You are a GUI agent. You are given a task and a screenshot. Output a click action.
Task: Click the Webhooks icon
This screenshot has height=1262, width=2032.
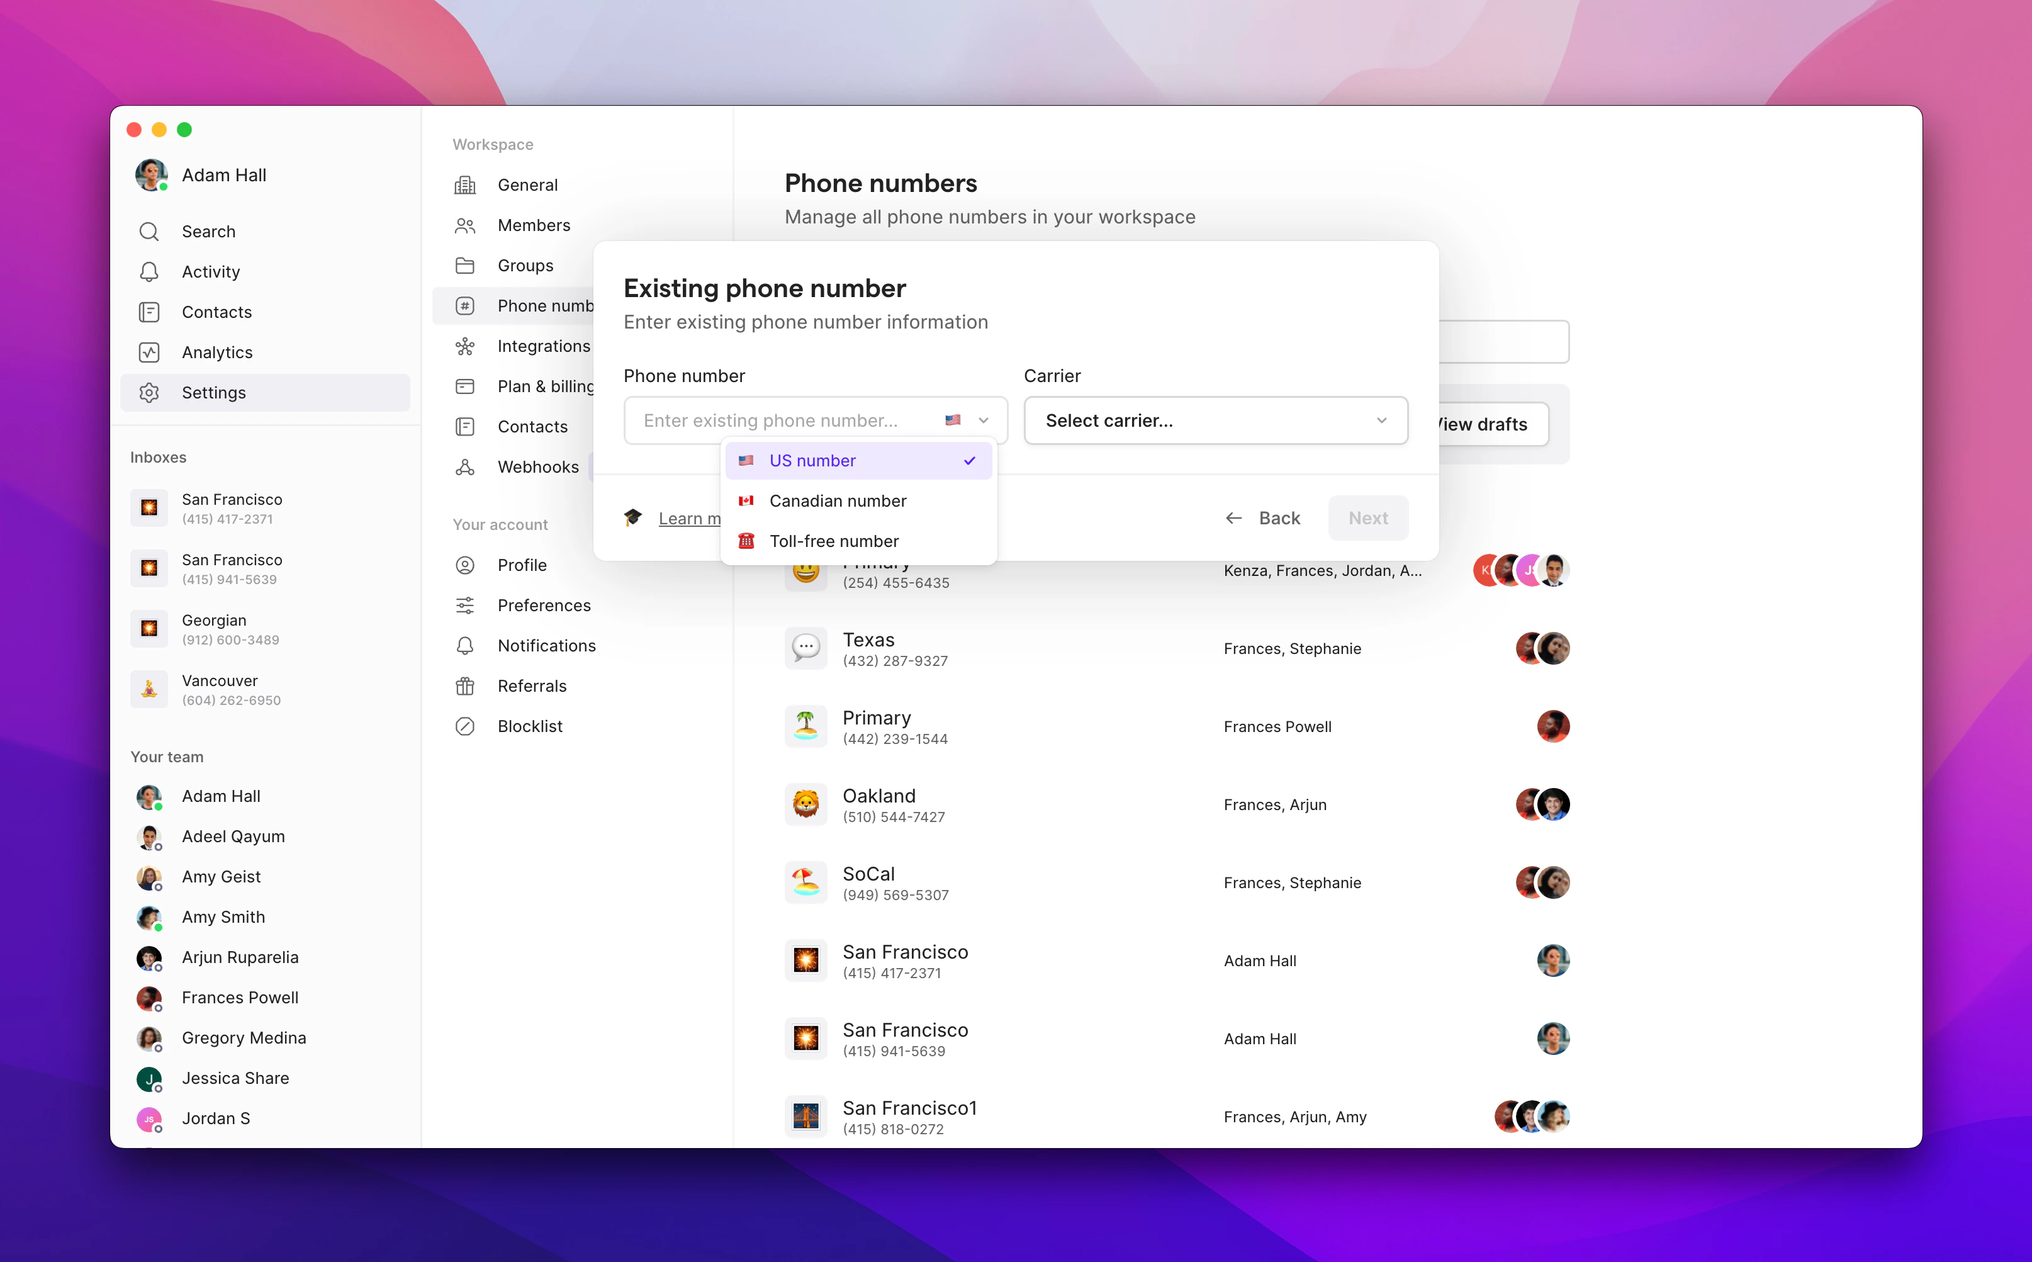click(465, 466)
